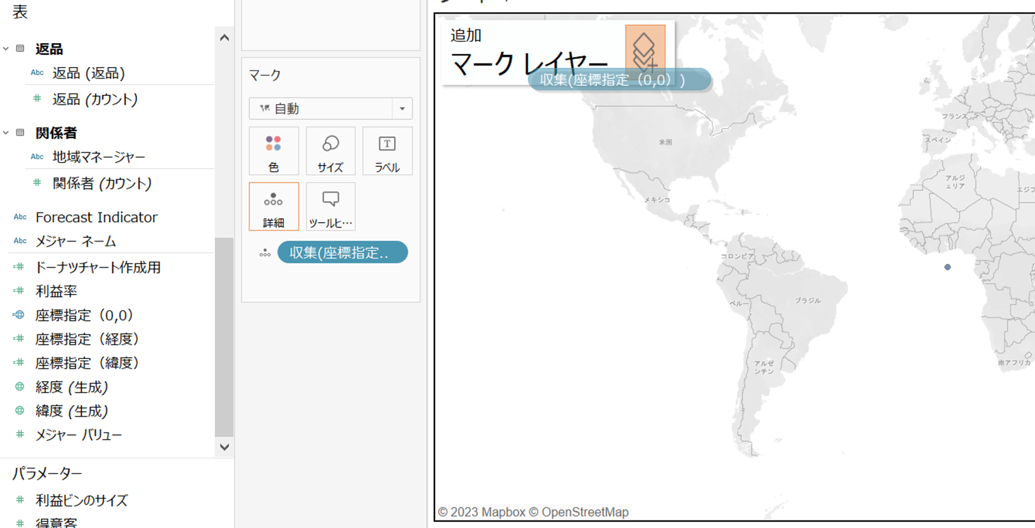
Task: Click calculated-field icon of 座標指定（経度）
Action: (x=19, y=339)
